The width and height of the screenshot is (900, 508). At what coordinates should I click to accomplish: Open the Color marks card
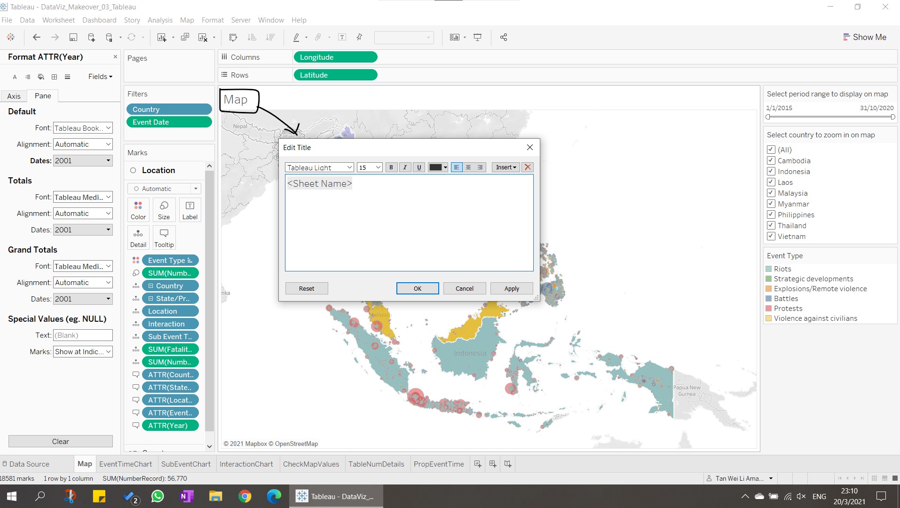tap(138, 209)
